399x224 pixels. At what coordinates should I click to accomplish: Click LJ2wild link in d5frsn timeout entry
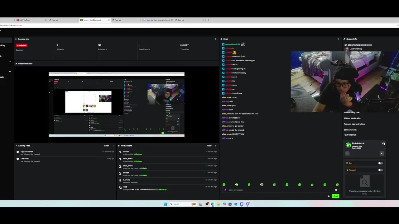[x=144, y=175]
